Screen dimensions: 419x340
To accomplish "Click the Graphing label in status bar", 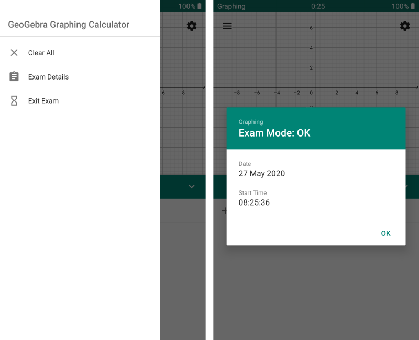I will [x=231, y=6].
